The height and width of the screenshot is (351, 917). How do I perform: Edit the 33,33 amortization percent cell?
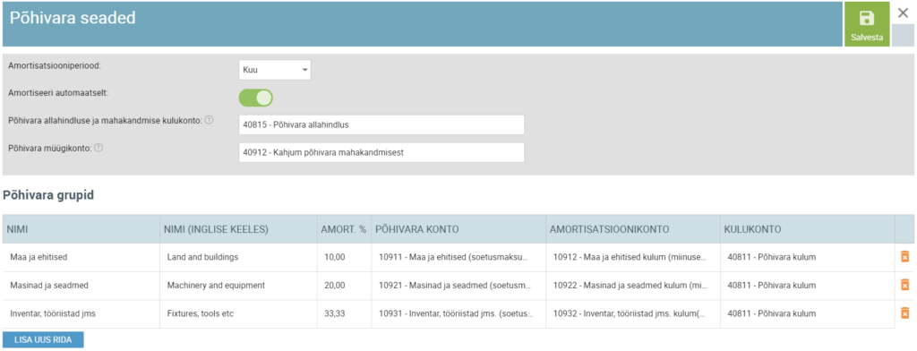click(x=344, y=313)
